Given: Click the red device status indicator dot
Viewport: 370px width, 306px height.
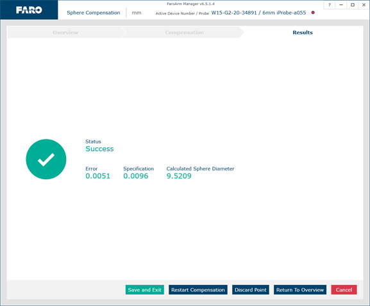Looking at the screenshot, I should point(313,13).
